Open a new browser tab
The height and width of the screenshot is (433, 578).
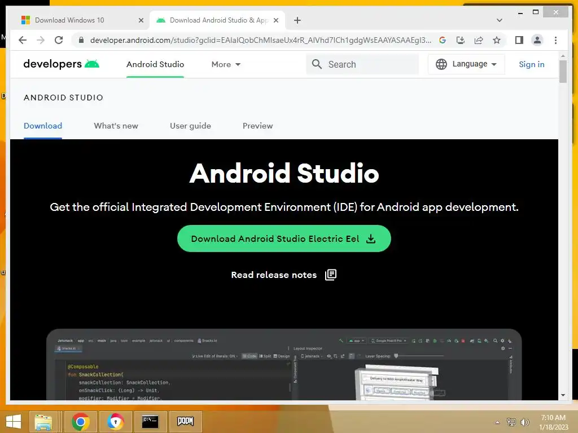click(x=297, y=20)
